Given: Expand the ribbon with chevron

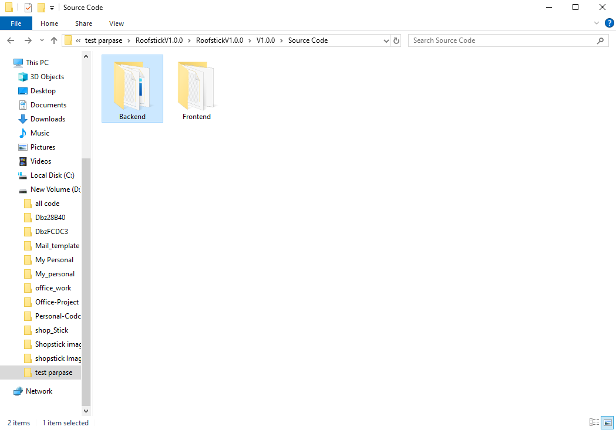Looking at the screenshot, I should pos(597,23).
